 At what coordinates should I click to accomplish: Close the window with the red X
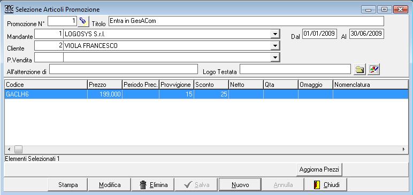pos(401,10)
